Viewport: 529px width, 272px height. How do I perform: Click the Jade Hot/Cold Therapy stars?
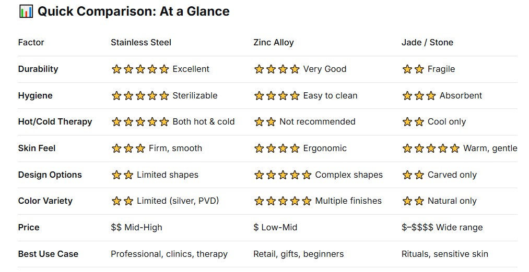click(413, 122)
